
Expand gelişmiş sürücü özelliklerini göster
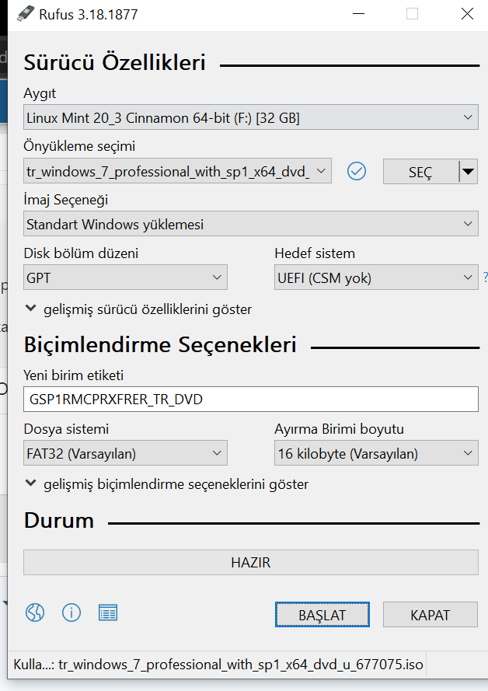coord(138,309)
